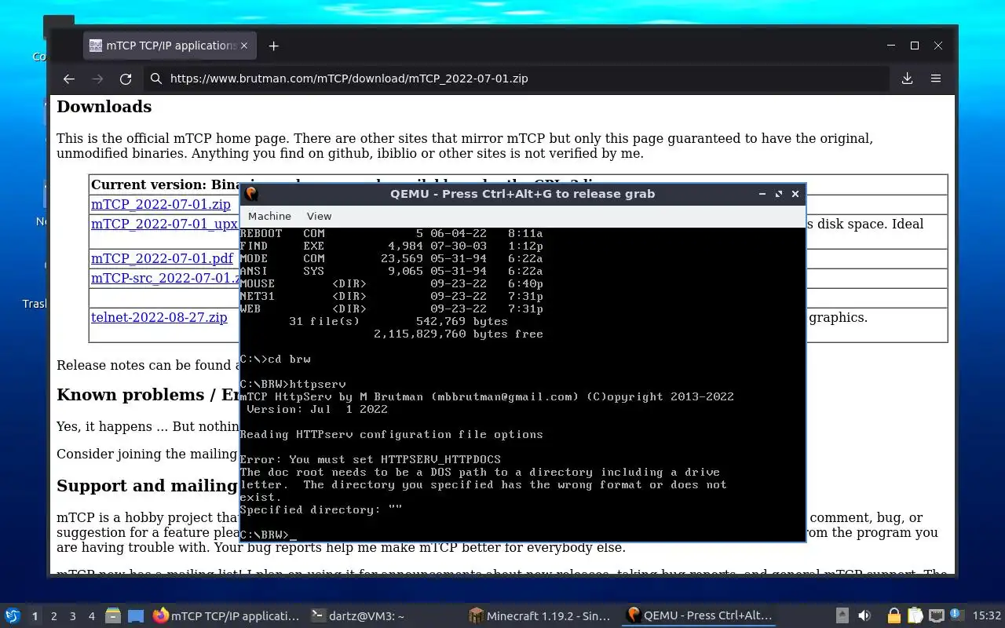Click the QEMU window fullscreen toggle button

click(x=779, y=194)
